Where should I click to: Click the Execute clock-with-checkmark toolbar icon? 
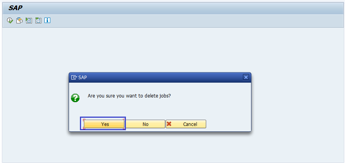[x=10, y=20]
